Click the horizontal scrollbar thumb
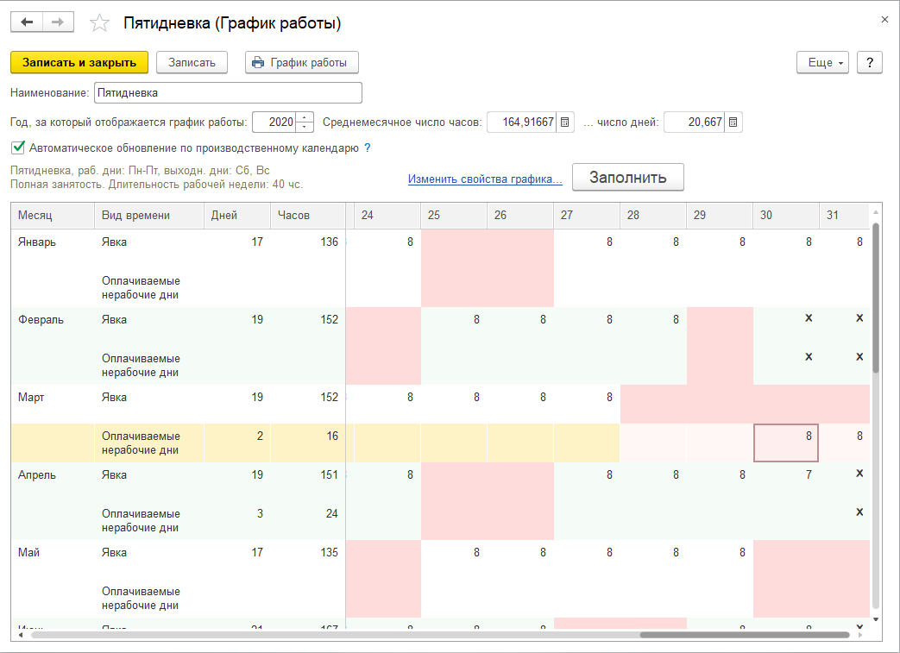This screenshot has width=900, height=653. (745, 635)
